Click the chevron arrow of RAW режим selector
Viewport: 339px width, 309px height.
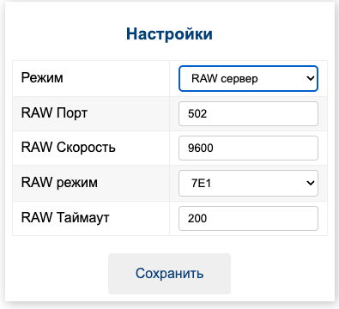(311, 183)
